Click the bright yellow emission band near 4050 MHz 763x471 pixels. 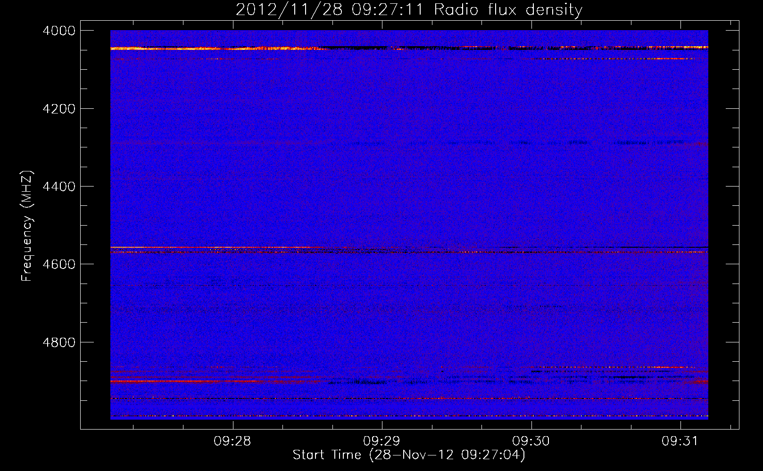(x=217, y=49)
